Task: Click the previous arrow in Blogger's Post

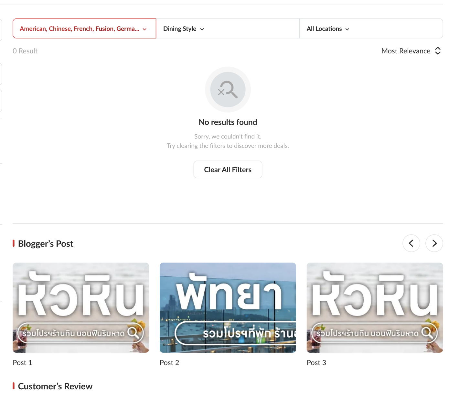Action: (x=411, y=243)
